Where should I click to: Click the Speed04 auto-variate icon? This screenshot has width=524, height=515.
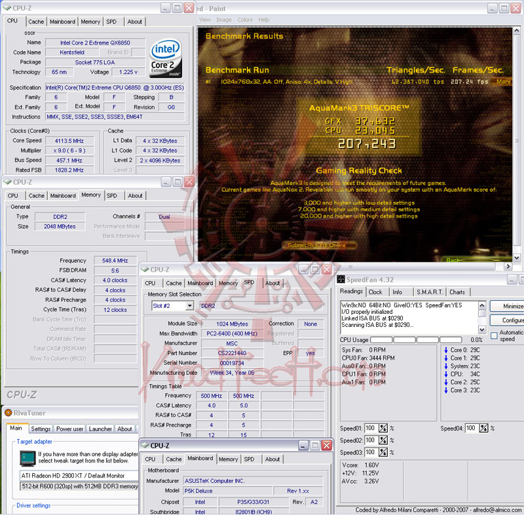click(x=483, y=428)
